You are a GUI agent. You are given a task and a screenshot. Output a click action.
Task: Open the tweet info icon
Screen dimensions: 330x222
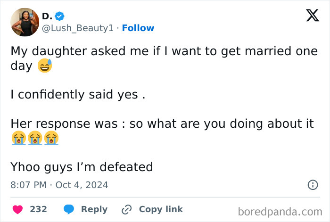pyautogui.click(x=313, y=185)
